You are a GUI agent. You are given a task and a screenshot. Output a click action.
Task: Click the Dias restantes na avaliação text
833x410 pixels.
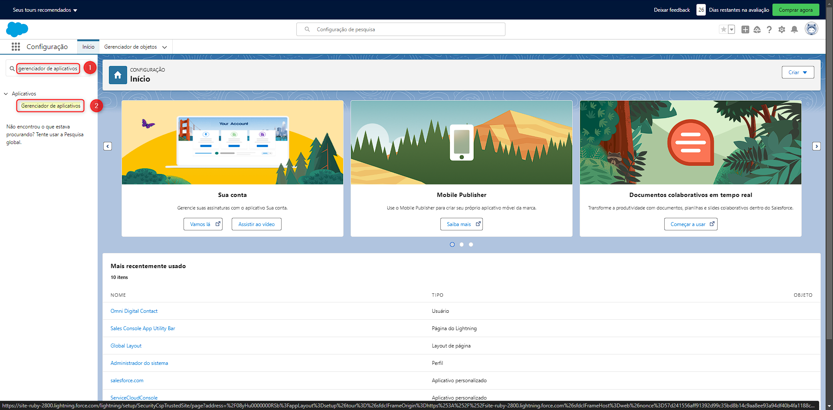click(739, 10)
